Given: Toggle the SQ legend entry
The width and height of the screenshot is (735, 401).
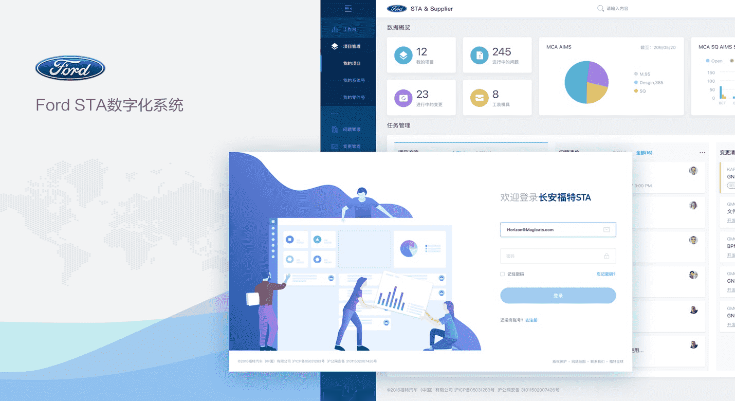Looking at the screenshot, I should point(640,91).
